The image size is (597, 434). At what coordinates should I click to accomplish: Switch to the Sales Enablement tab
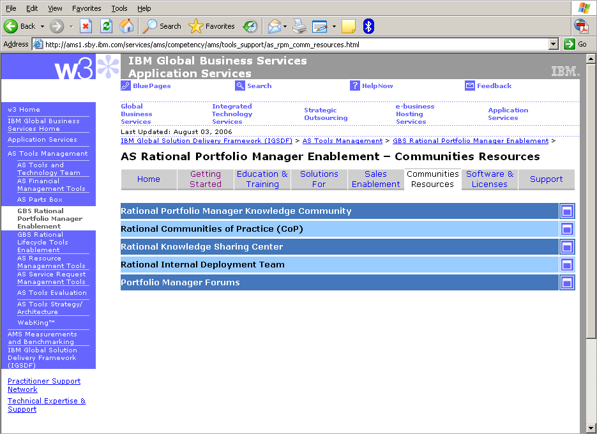click(376, 179)
